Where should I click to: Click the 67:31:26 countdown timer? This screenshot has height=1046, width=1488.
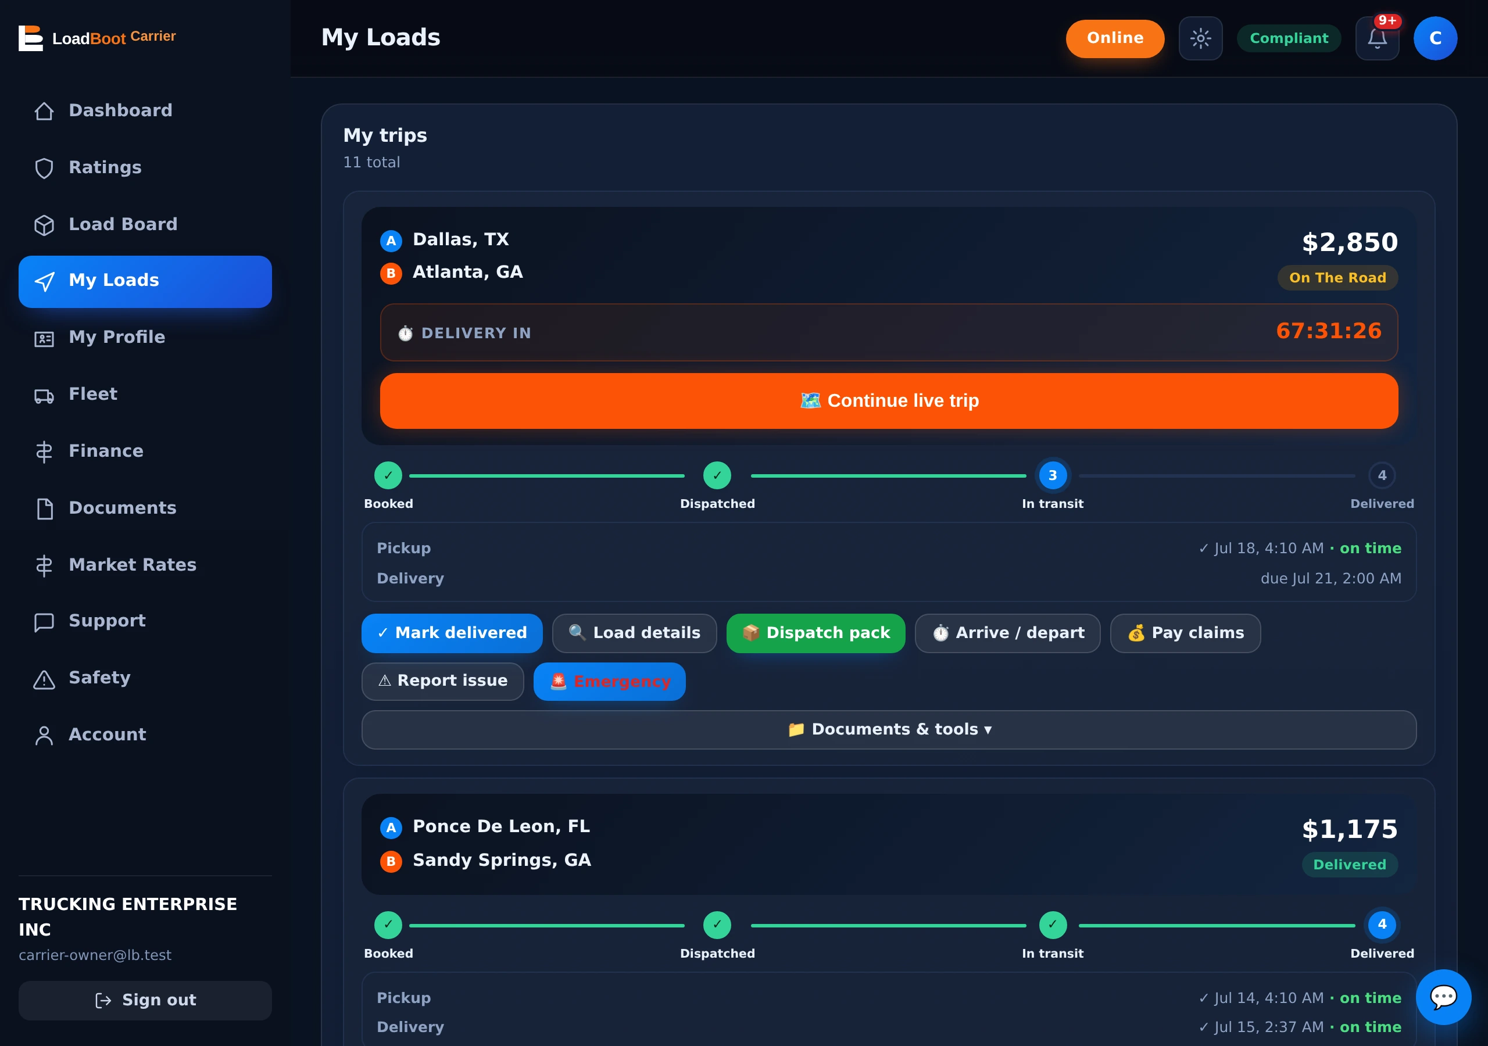pyautogui.click(x=1329, y=331)
